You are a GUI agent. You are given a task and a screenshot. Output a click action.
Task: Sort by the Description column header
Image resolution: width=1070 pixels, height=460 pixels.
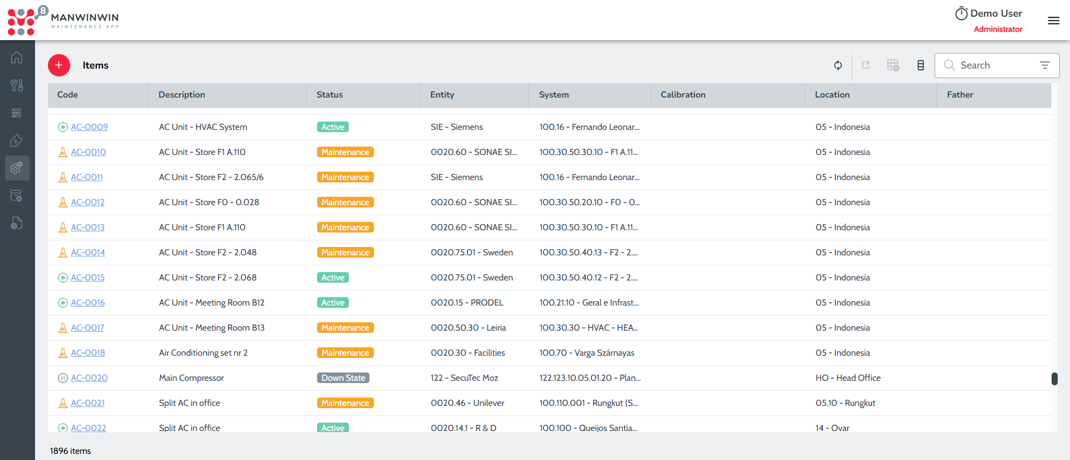(x=227, y=95)
